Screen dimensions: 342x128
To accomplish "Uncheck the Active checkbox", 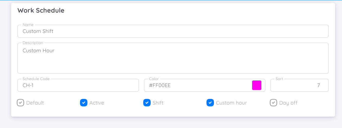I will click(x=84, y=103).
